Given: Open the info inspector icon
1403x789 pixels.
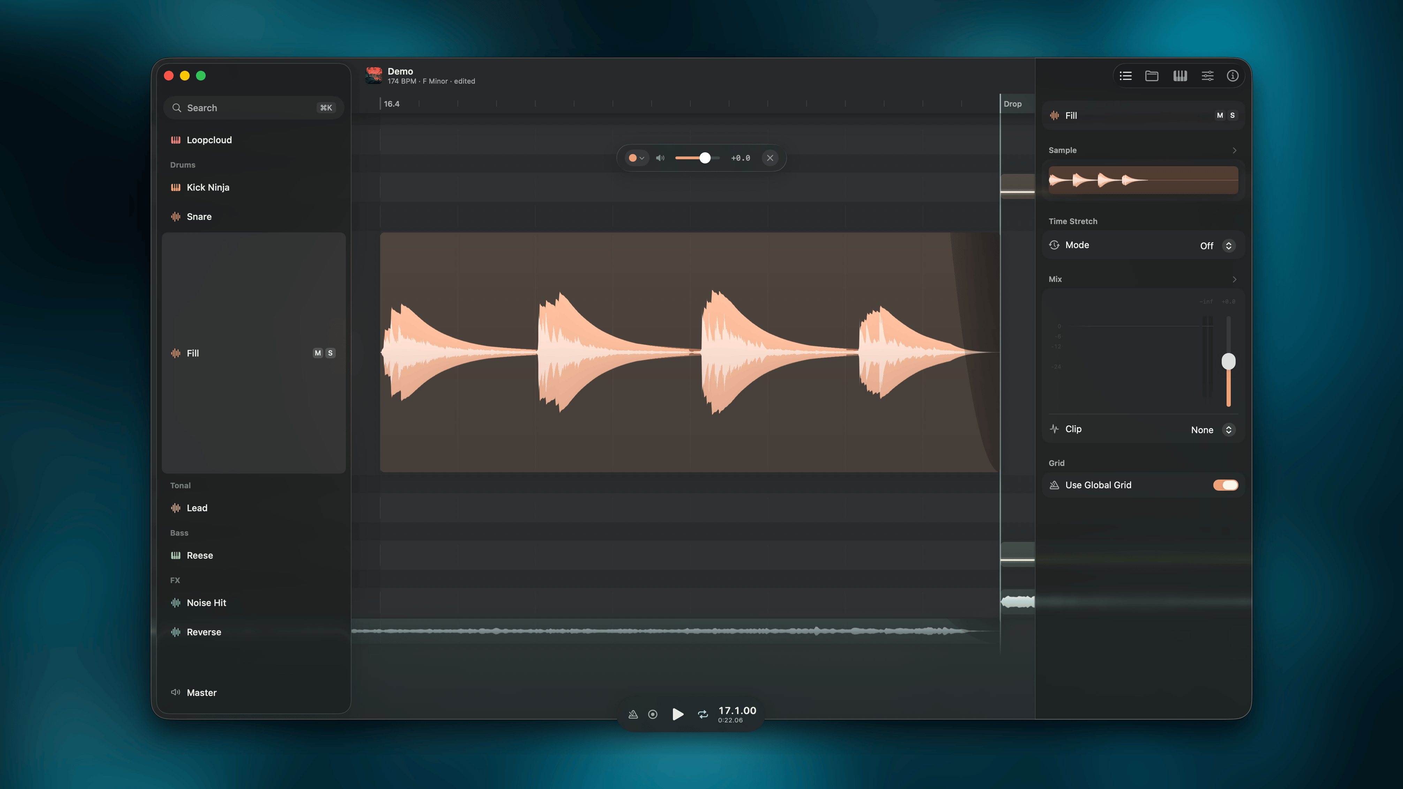Looking at the screenshot, I should pos(1233,76).
